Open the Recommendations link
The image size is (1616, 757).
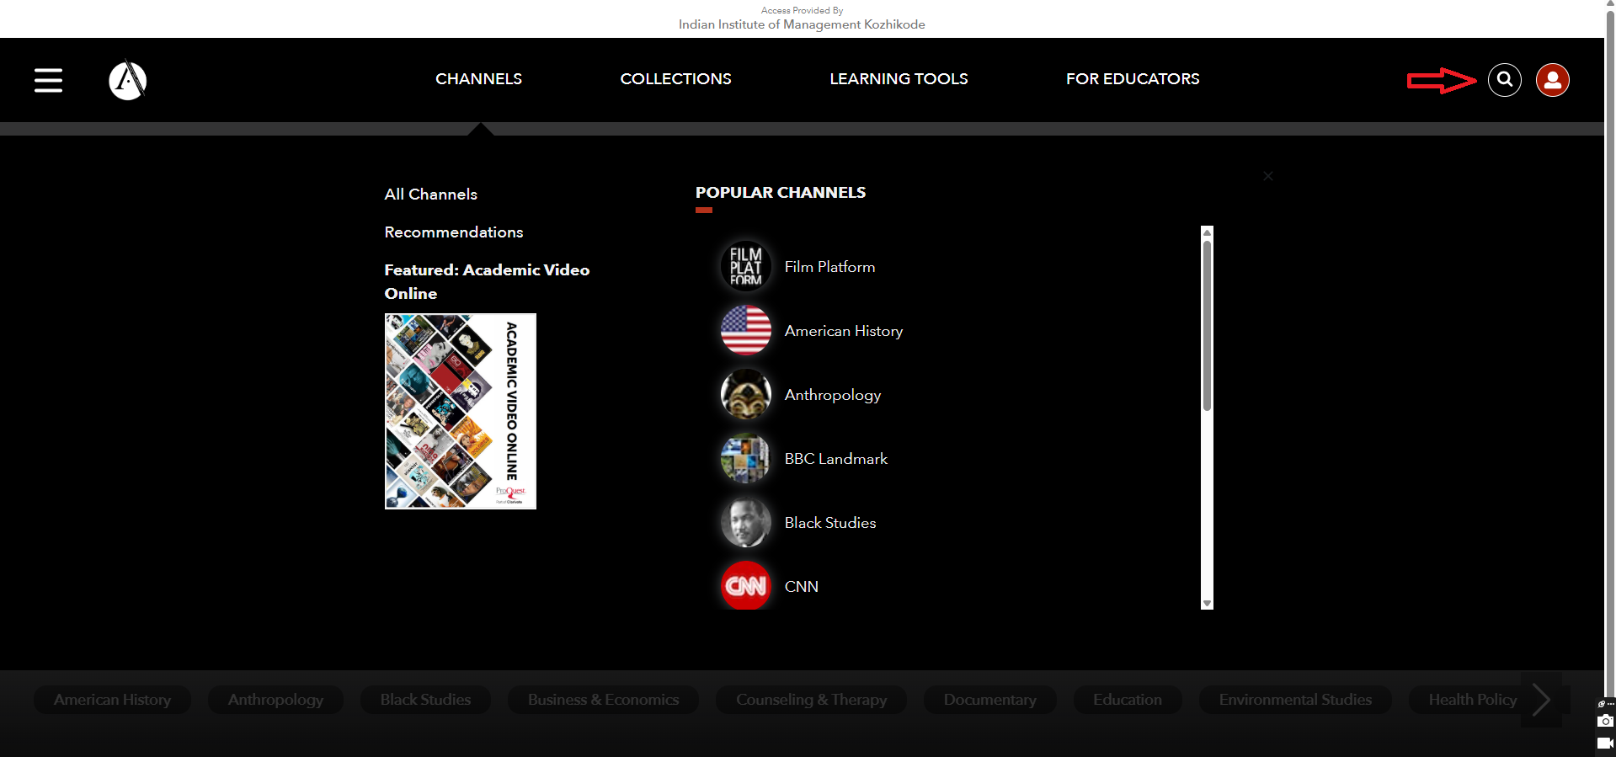coord(453,232)
